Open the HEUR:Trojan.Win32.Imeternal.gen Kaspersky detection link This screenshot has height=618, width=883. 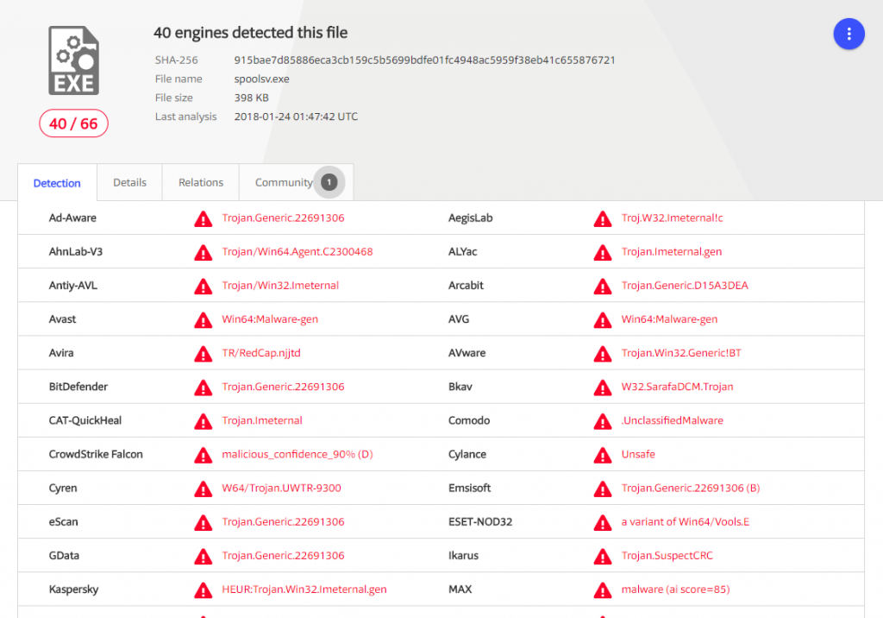click(304, 590)
